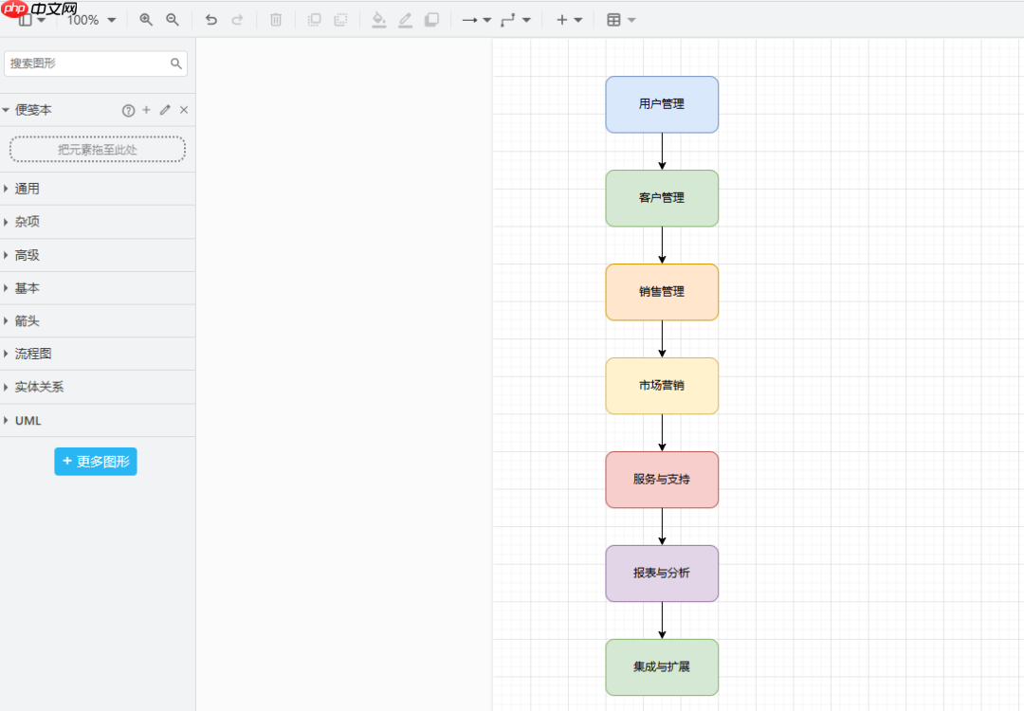The width and height of the screenshot is (1024, 711).
Task: Click the bring to front icon
Action: [315, 20]
